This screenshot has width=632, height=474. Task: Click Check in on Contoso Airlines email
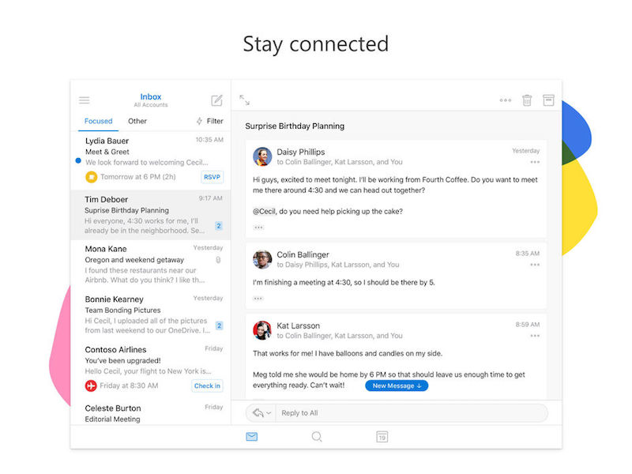[x=207, y=386]
